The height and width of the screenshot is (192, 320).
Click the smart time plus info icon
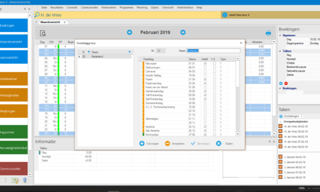[224, 15]
